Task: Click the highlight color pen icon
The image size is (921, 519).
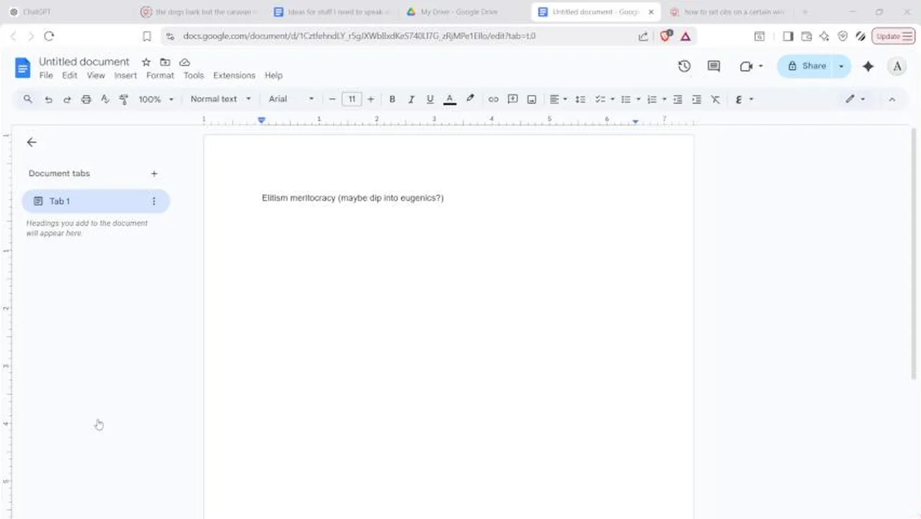Action: pos(470,99)
